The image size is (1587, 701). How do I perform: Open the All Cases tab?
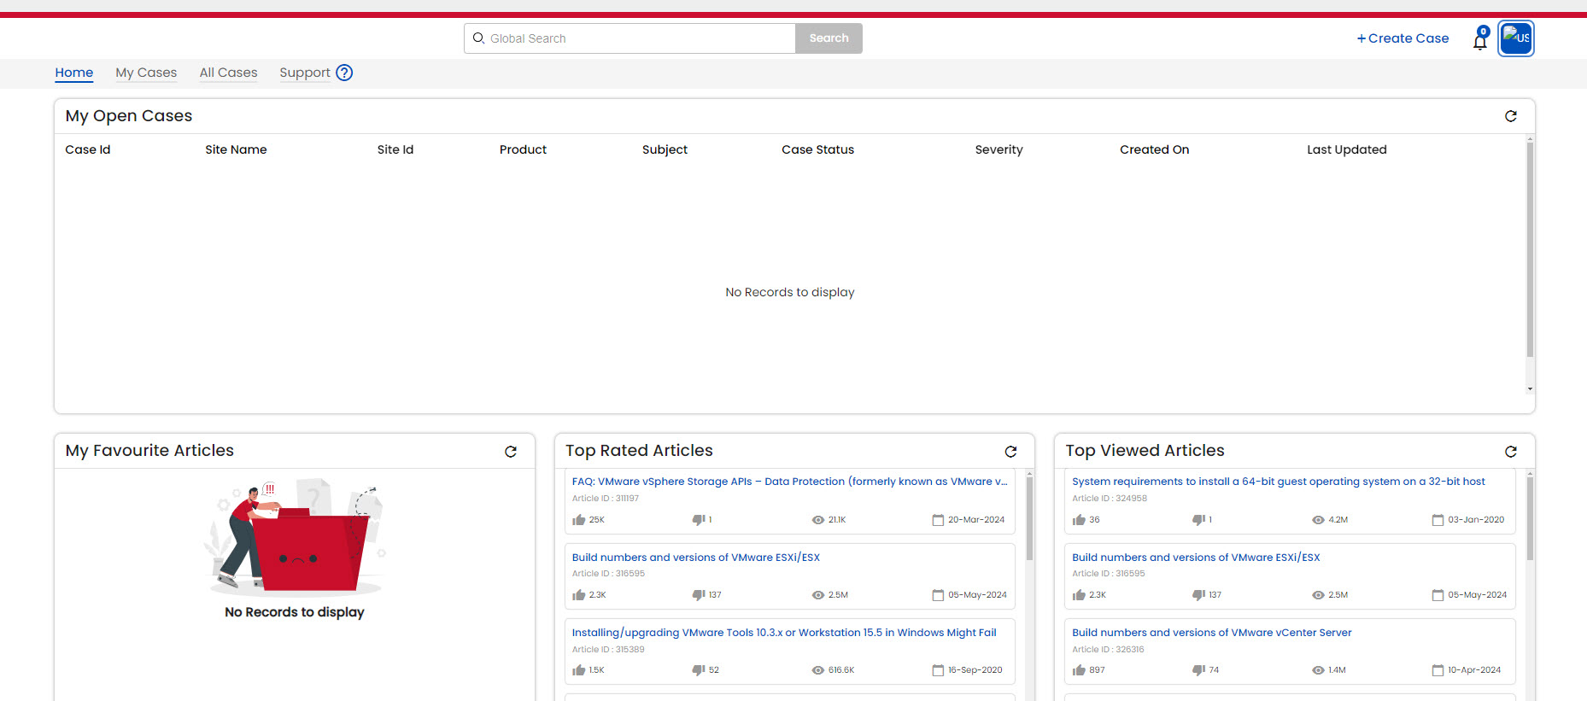(x=228, y=73)
